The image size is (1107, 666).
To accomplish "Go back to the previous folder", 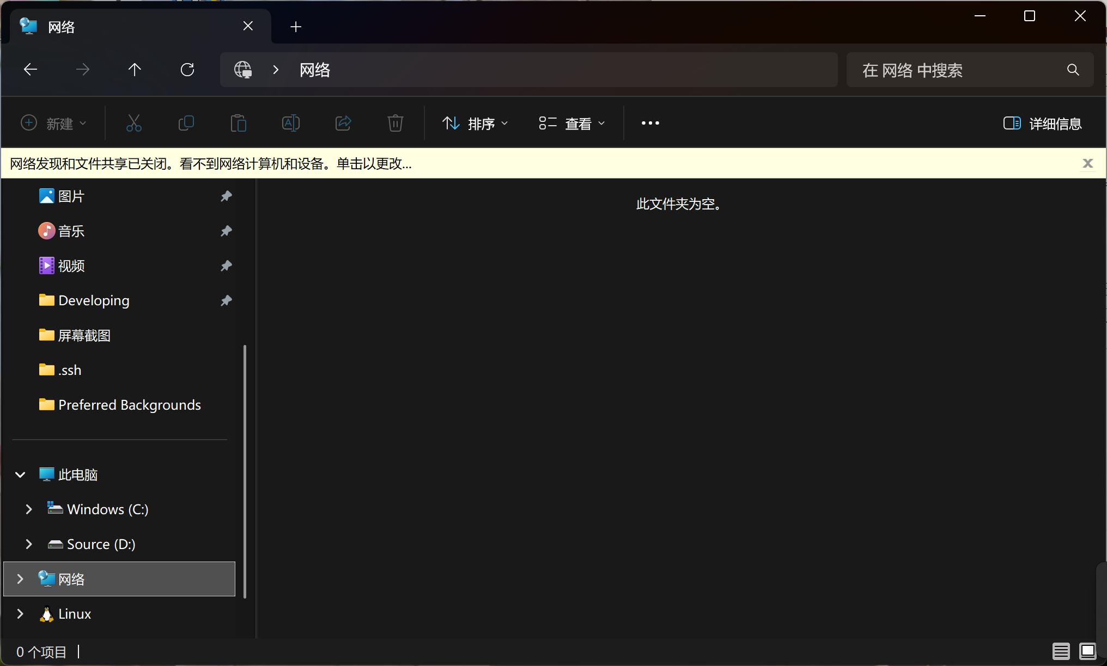I will 31,69.
